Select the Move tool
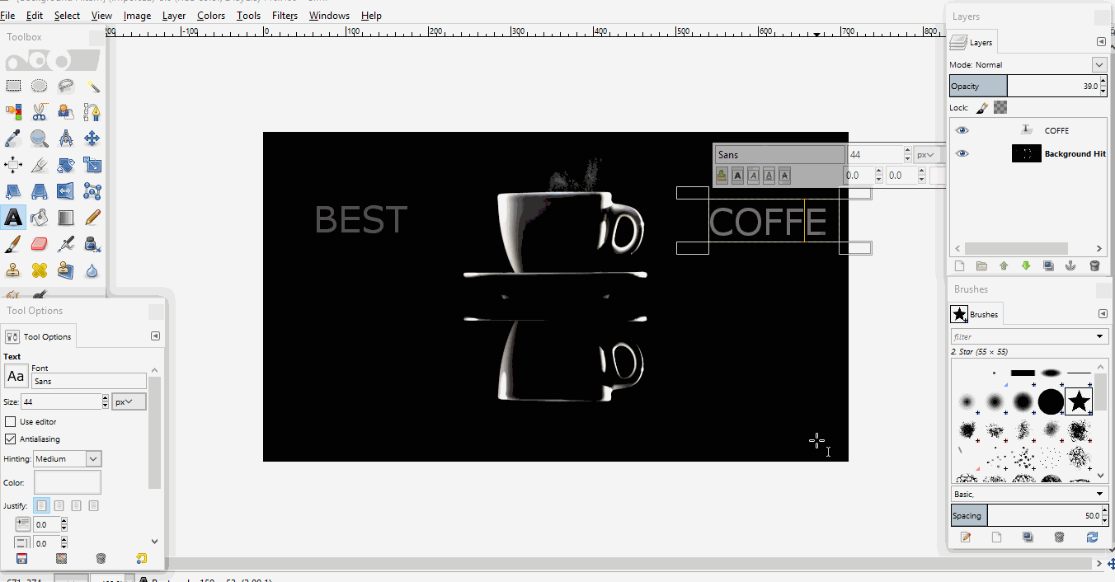The width and height of the screenshot is (1115, 582). coord(92,138)
